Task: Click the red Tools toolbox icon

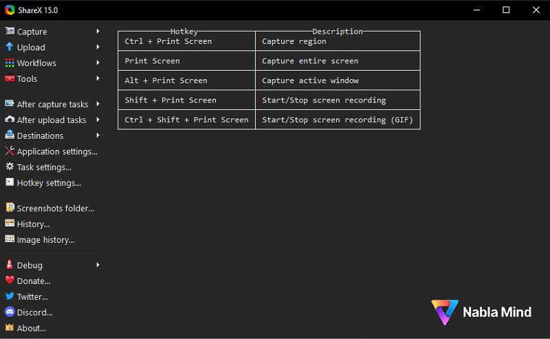Action: [x=10, y=78]
